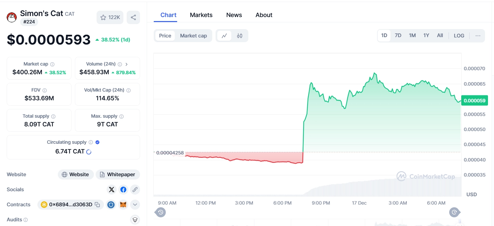Open the Facebook icon under Socials

pyautogui.click(x=123, y=189)
